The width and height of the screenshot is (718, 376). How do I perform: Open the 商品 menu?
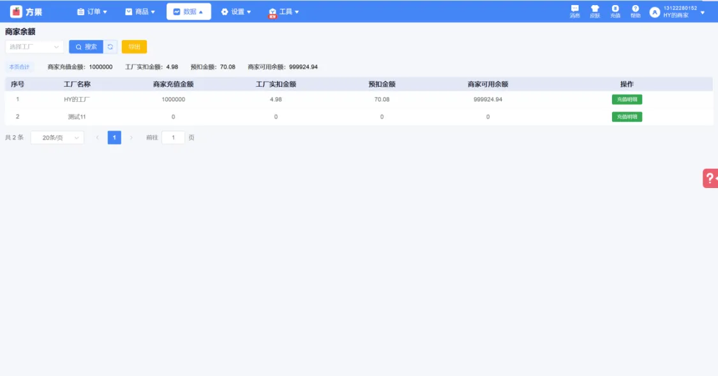click(x=140, y=11)
